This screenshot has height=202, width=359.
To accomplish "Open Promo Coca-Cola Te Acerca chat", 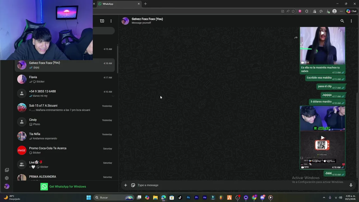I will (x=65, y=150).
